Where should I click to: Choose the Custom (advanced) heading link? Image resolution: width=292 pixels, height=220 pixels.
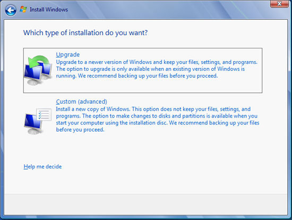click(82, 101)
